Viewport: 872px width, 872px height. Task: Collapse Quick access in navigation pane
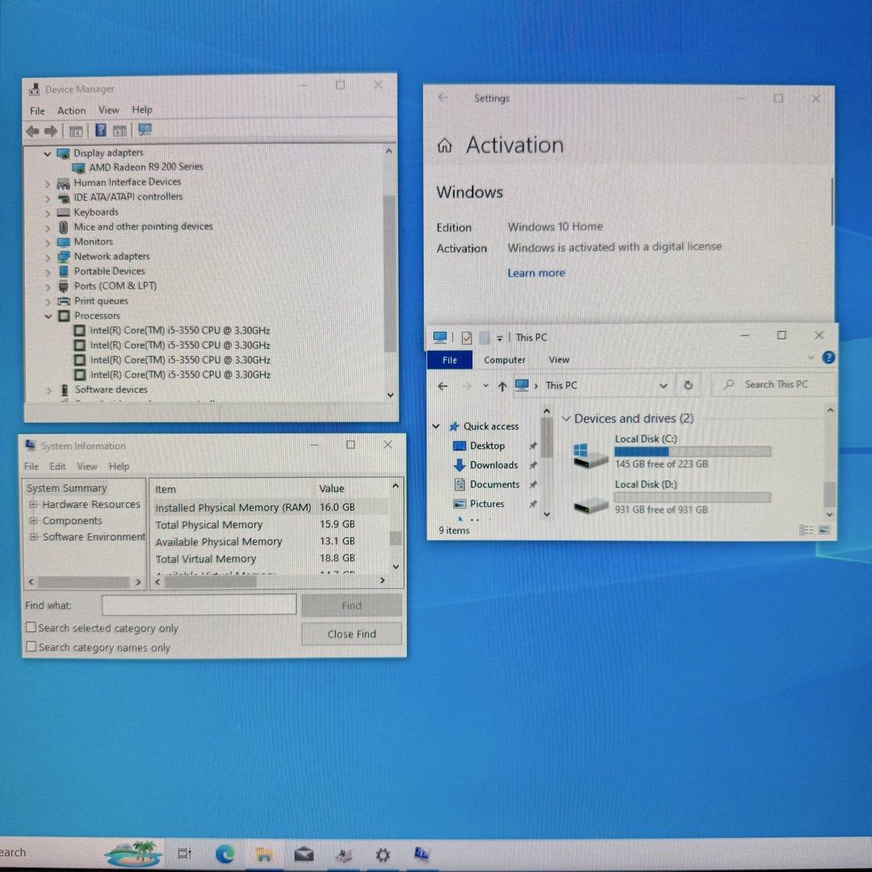(x=436, y=426)
